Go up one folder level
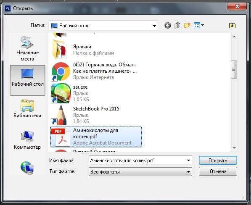Screen dimensions: 251x205 point(177,25)
